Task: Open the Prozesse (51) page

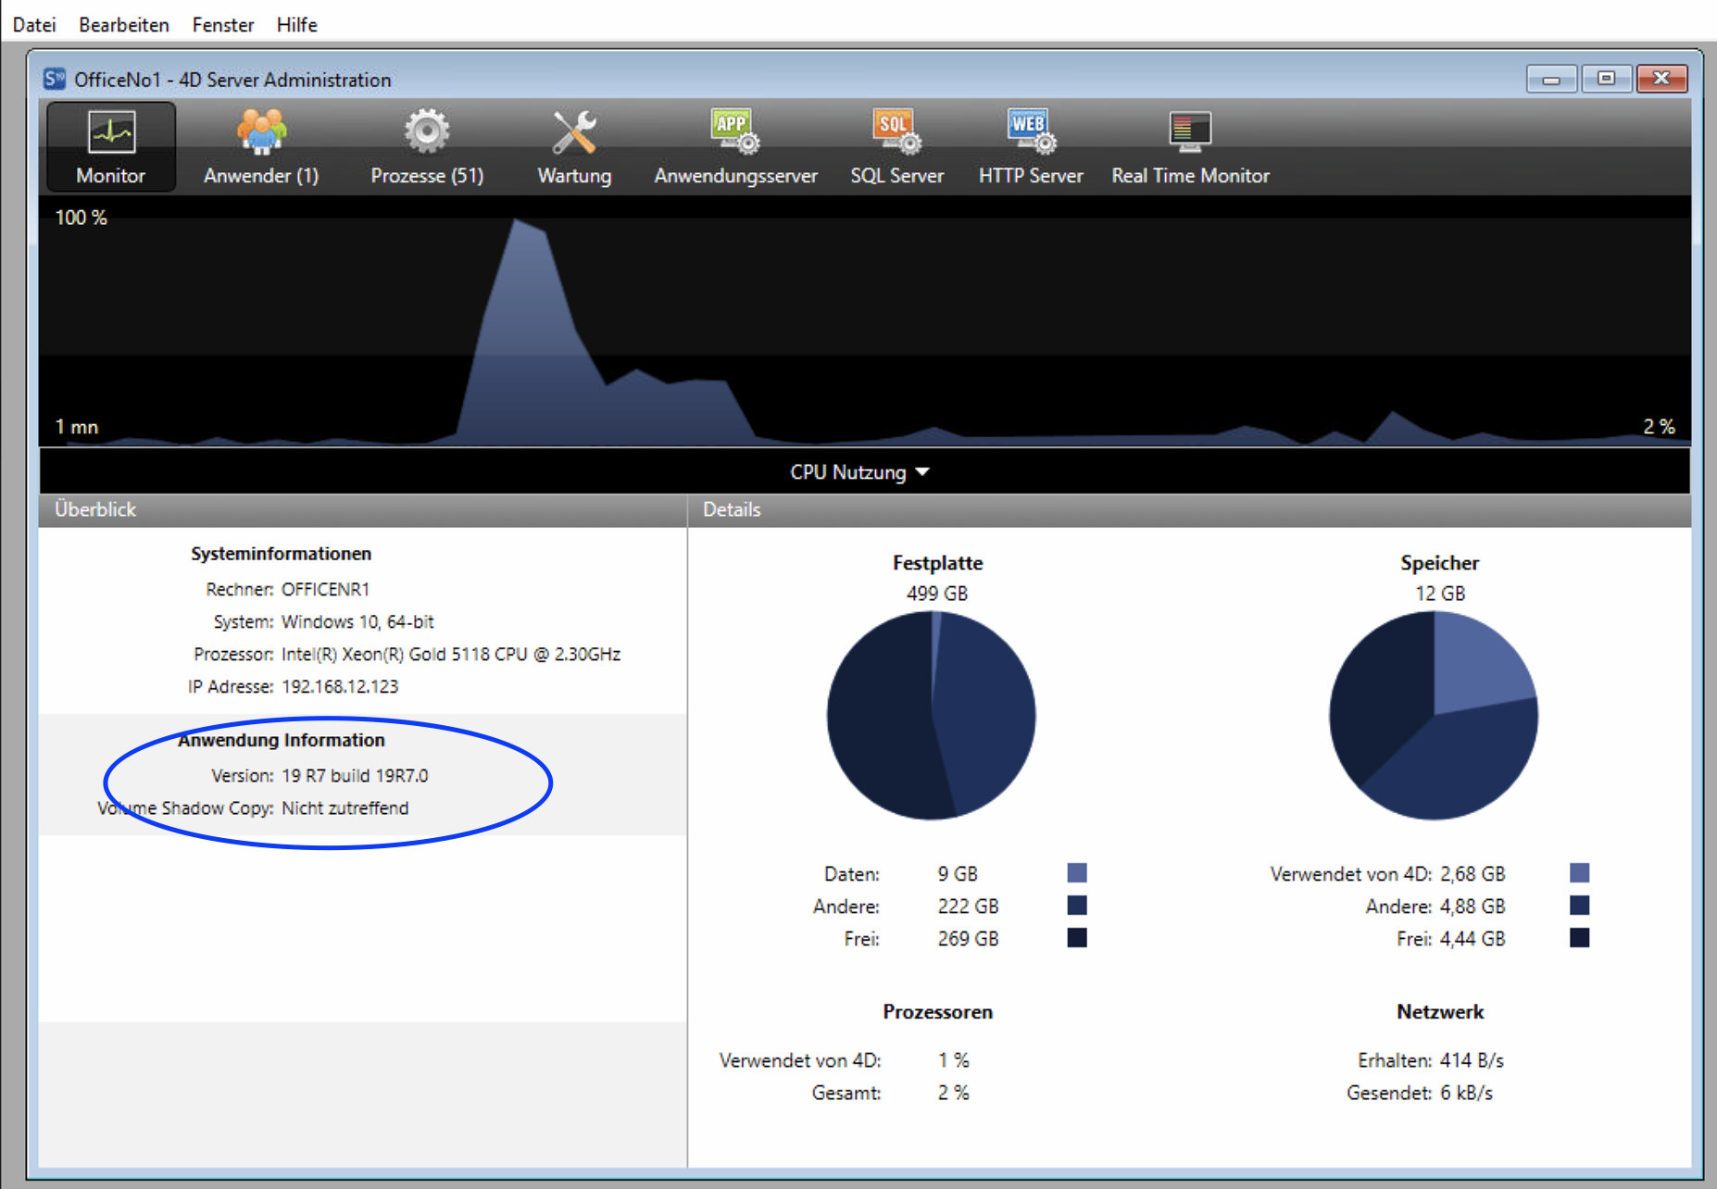Action: 427,147
